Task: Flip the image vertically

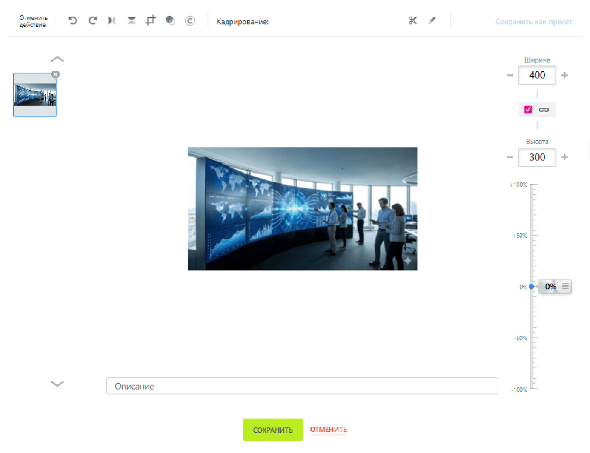Action: pos(131,21)
